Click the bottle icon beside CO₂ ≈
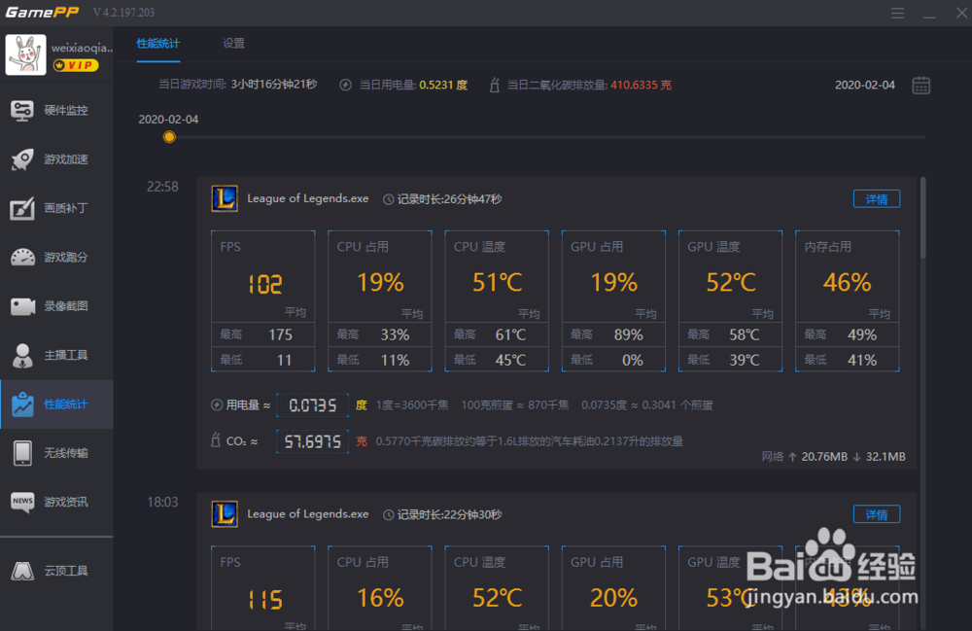The height and width of the screenshot is (631, 972). click(216, 440)
